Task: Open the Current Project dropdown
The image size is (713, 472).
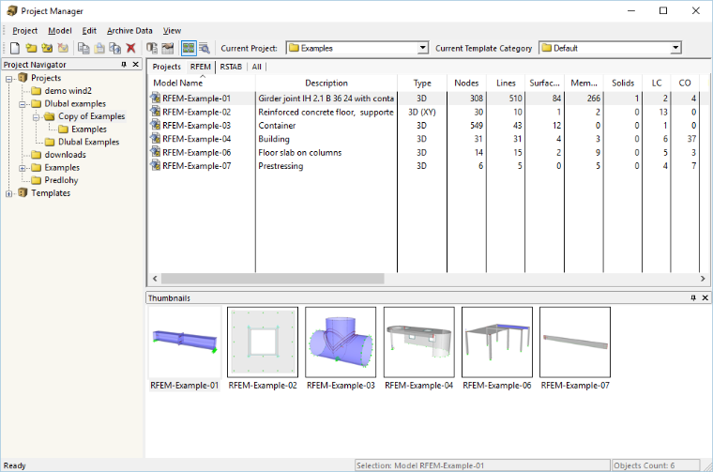Action: click(x=423, y=48)
